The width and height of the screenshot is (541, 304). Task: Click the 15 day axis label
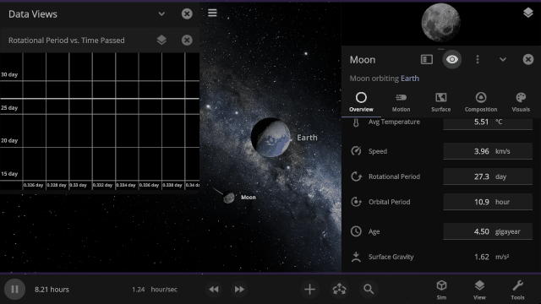tap(9, 174)
